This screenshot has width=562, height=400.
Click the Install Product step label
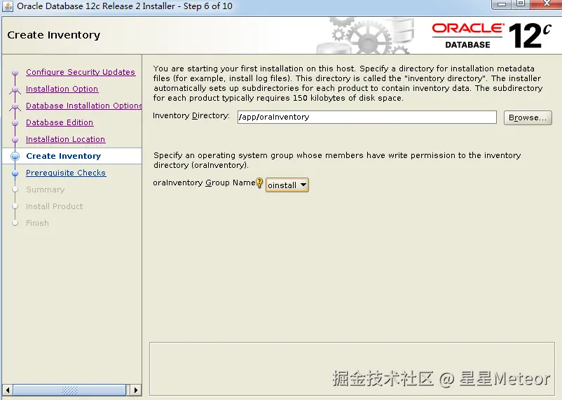54,206
